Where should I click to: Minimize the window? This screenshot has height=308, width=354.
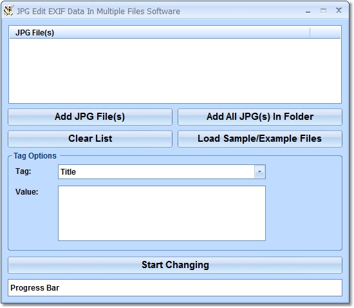pyautogui.click(x=308, y=11)
